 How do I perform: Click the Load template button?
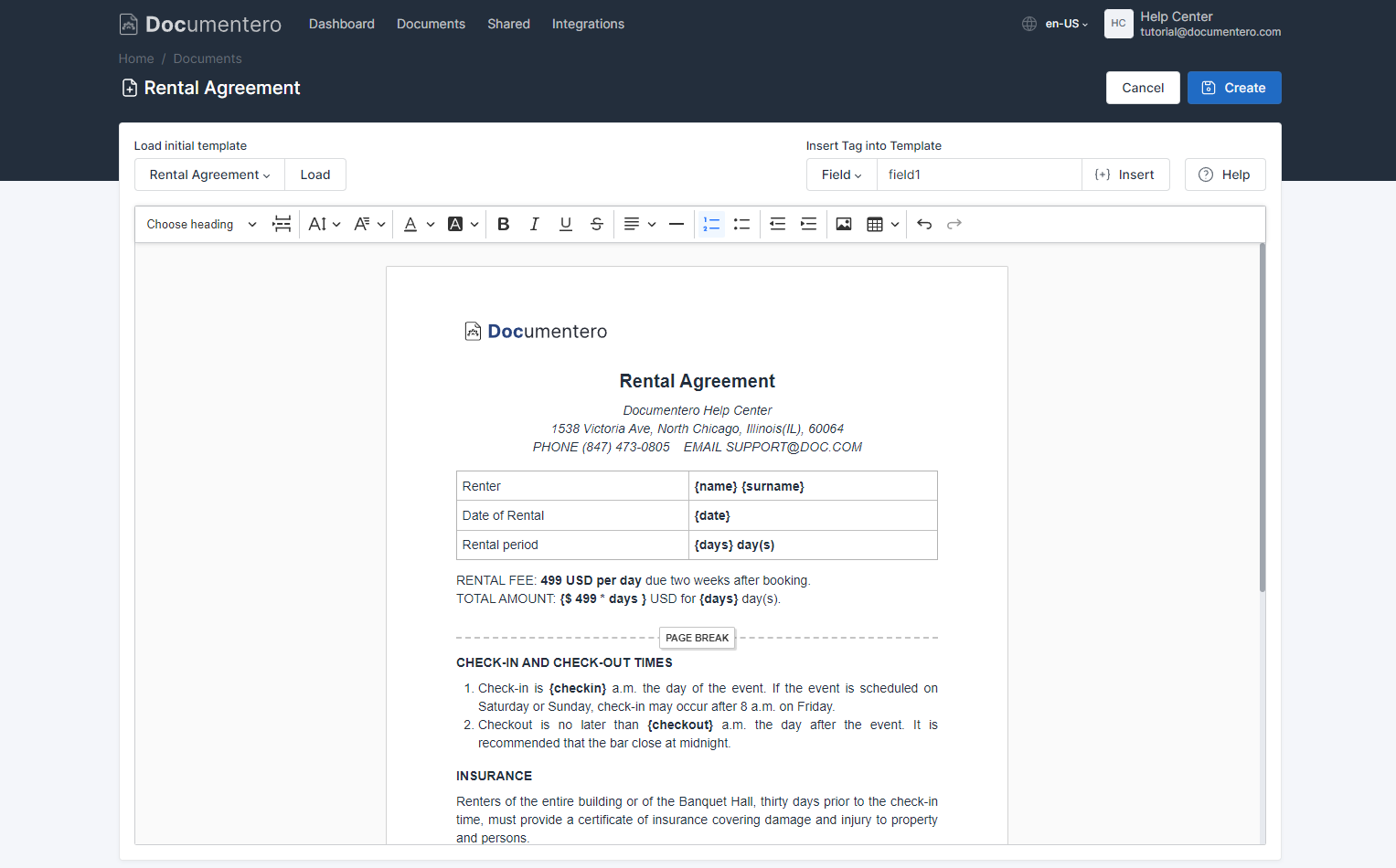[x=315, y=175]
